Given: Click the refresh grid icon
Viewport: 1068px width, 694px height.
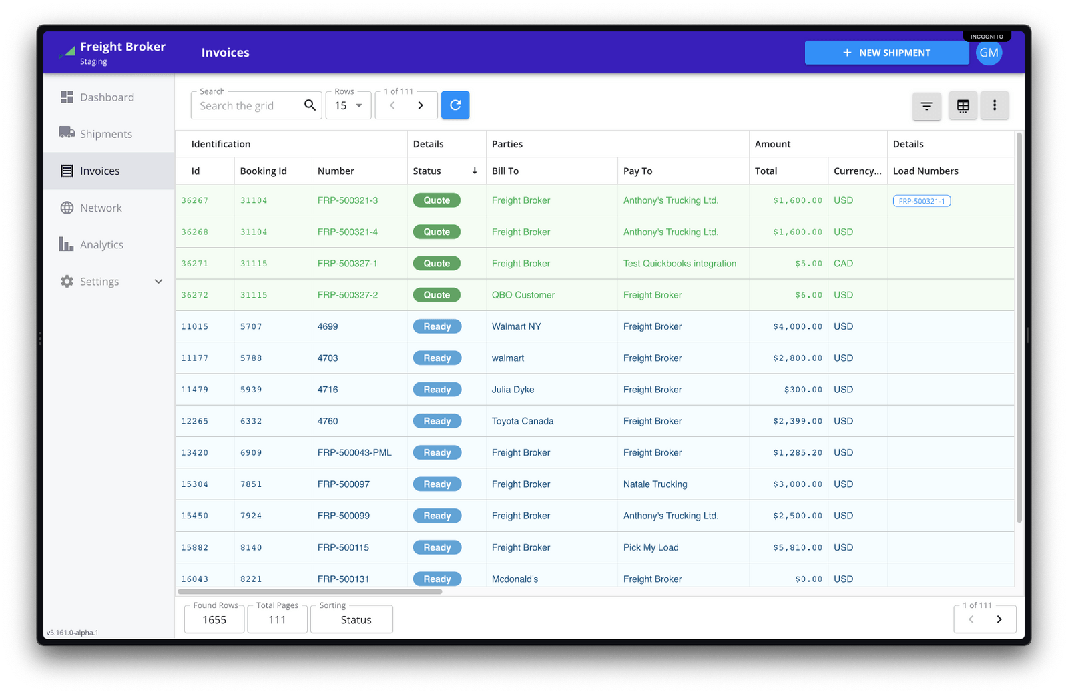Looking at the screenshot, I should coord(455,105).
